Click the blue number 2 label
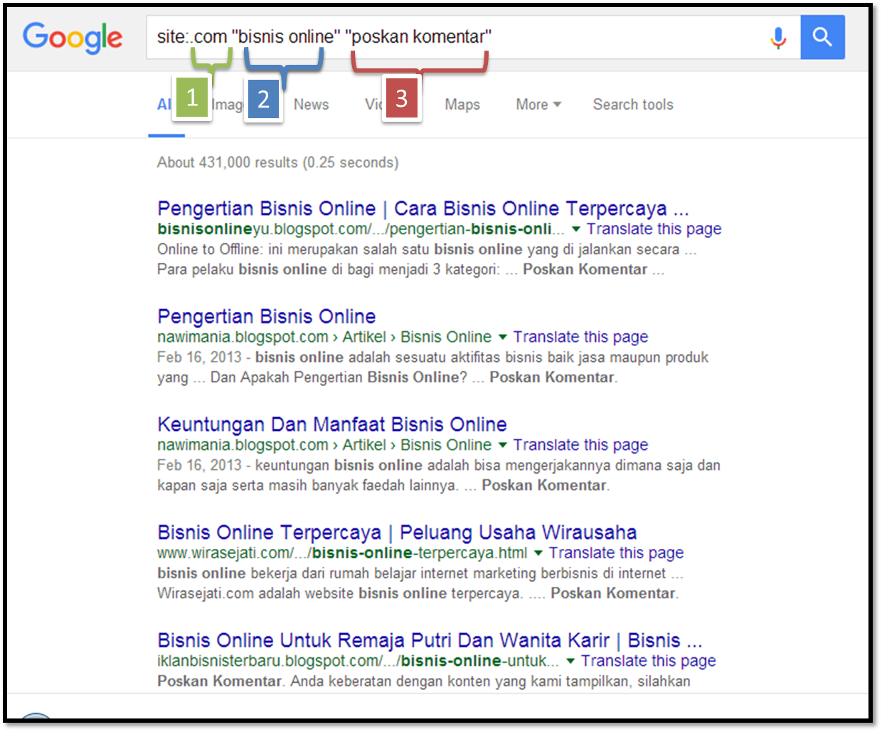This screenshot has height=732, width=882. (263, 100)
